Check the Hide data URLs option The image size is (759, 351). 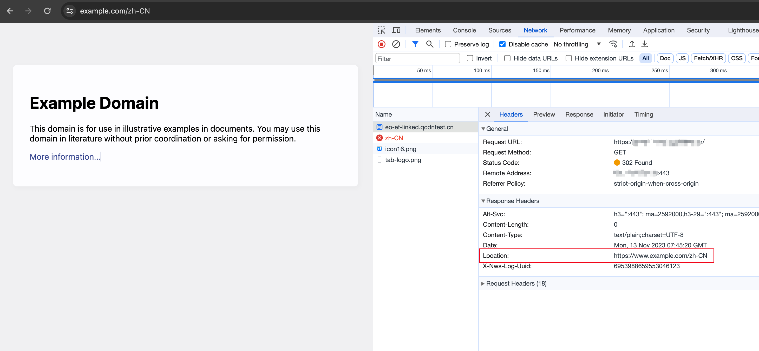pyautogui.click(x=507, y=58)
